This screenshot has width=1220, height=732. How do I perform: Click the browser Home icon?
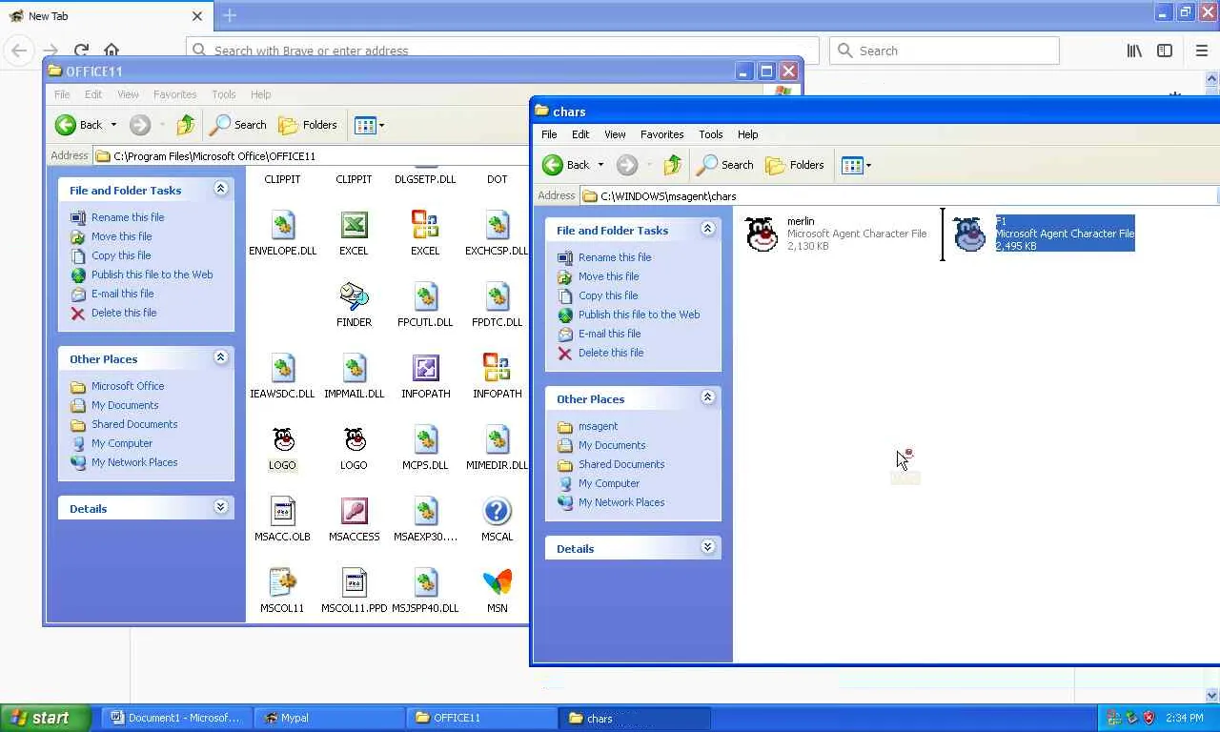coord(112,51)
